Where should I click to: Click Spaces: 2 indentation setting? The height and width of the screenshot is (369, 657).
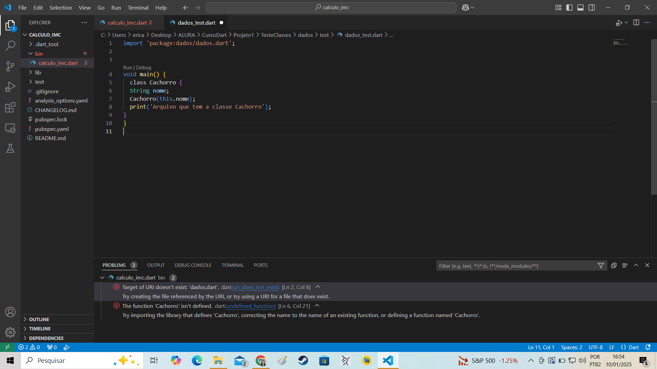(571, 347)
